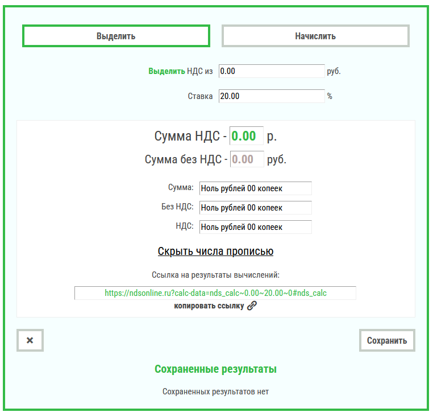The image size is (433, 412).
Task: Click the Без НДС: label
Action: point(177,207)
